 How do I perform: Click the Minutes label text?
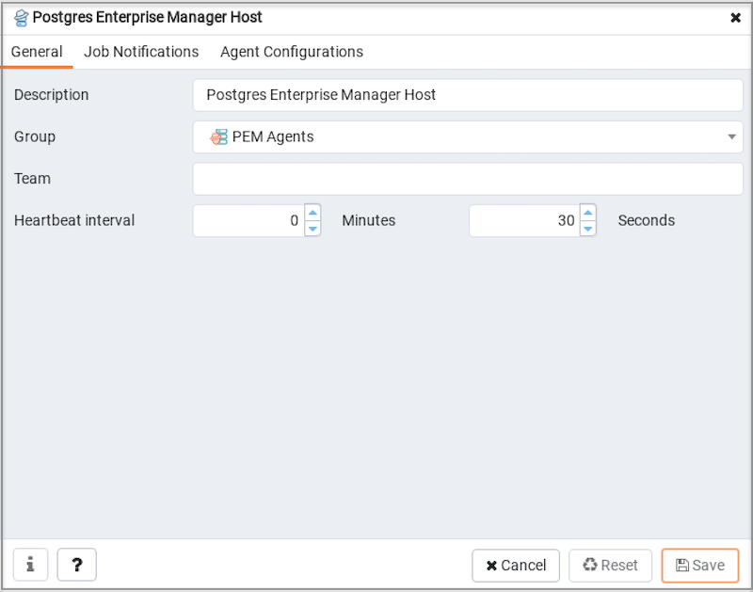pyautogui.click(x=368, y=220)
